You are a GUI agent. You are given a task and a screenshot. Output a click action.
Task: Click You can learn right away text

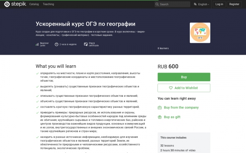click(177, 98)
